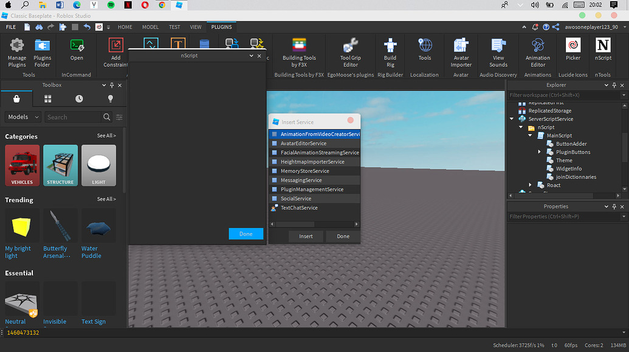
Task: Click the new file icon in quick access
Action: coord(27,27)
